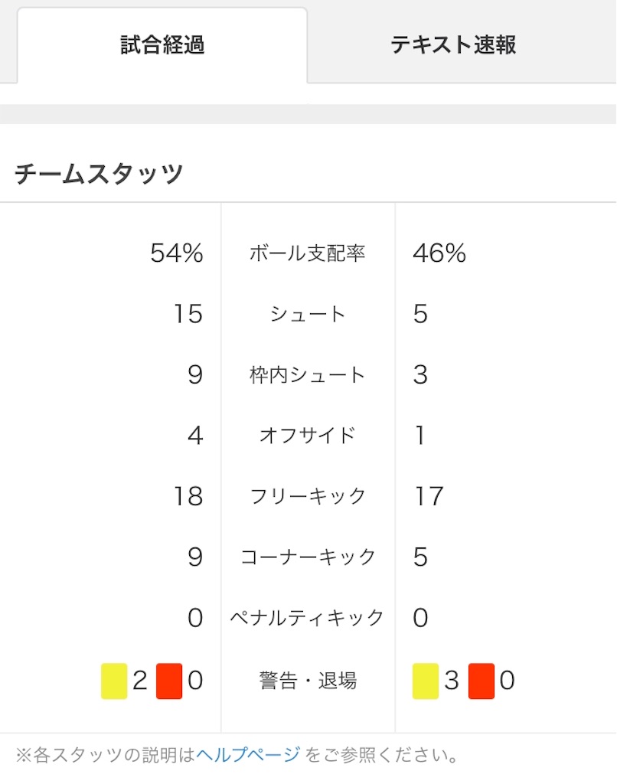Click the 警告・退場 stat label
This screenshot has height=784, width=617.
pyautogui.click(x=308, y=681)
